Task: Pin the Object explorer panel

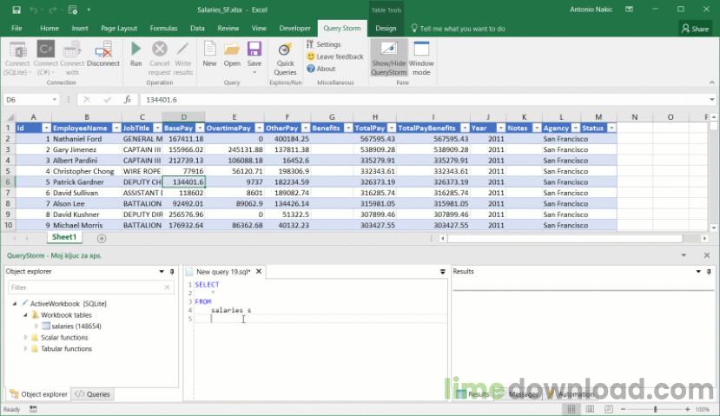Action: (172, 272)
